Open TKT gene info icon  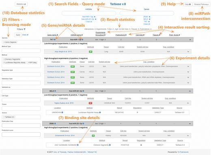click(55, 40)
